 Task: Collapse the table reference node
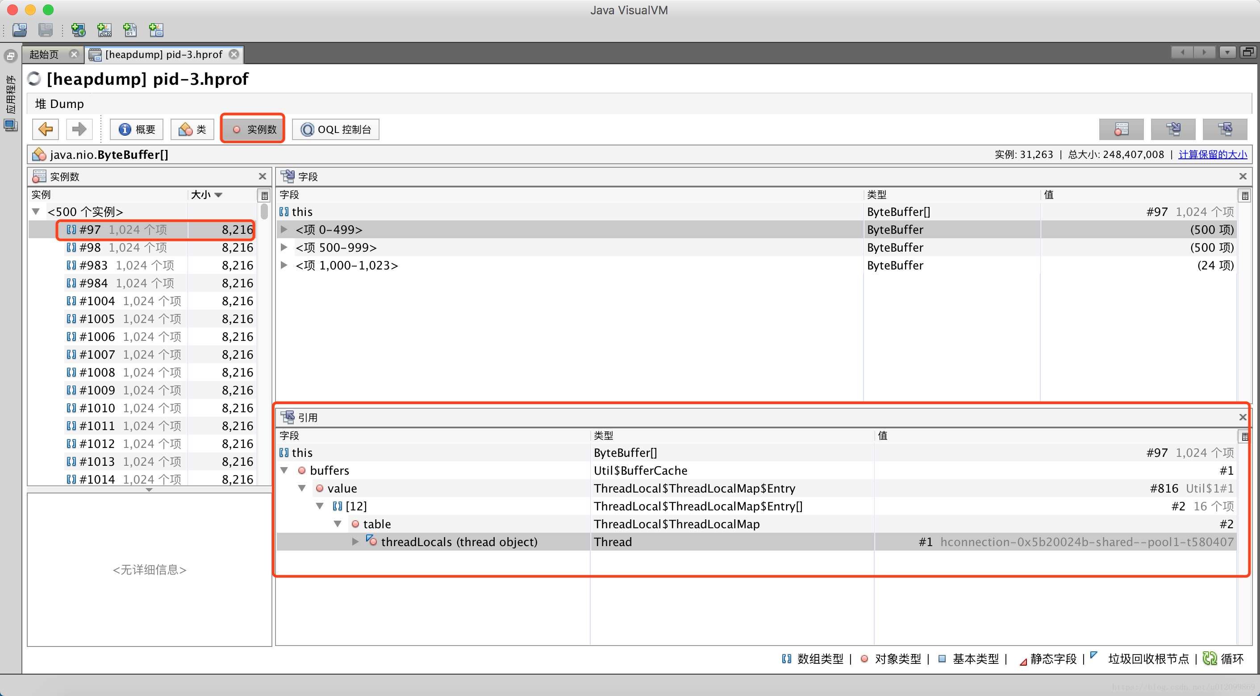tap(338, 524)
